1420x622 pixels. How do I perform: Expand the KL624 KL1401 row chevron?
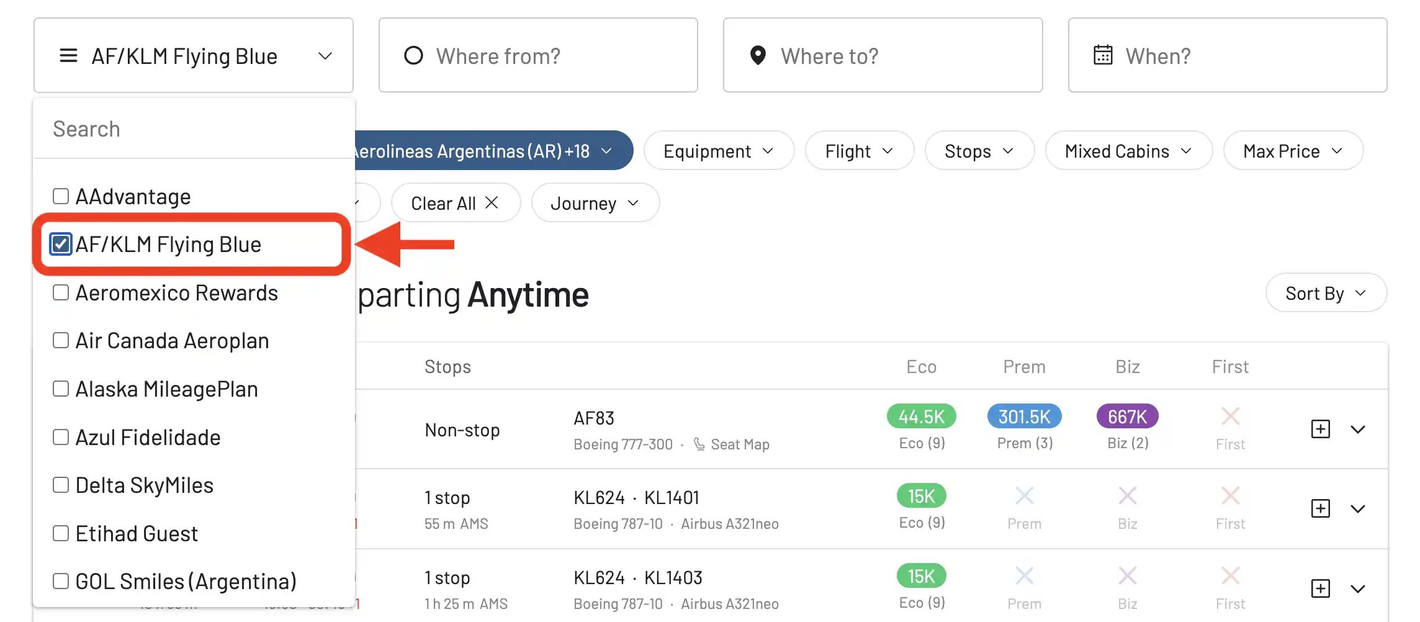[x=1358, y=509]
